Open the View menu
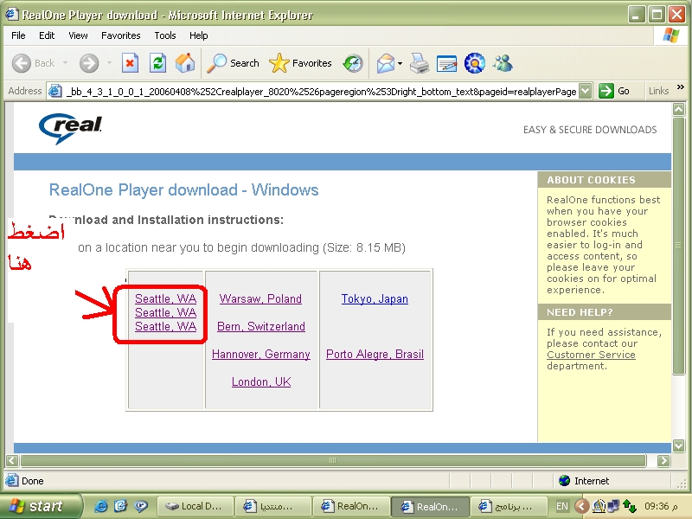 pos(78,35)
